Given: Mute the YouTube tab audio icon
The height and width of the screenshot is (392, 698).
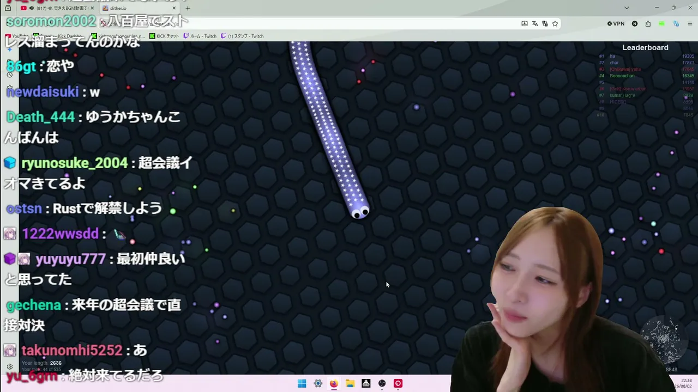Looking at the screenshot, I should pos(32,8).
